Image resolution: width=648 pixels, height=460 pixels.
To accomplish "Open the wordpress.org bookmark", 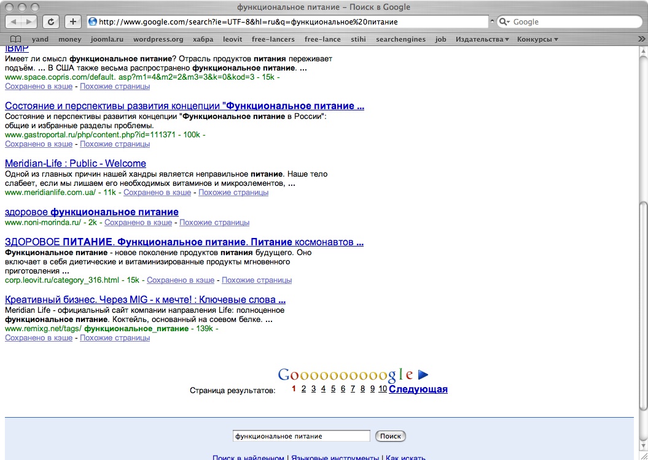I will (x=158, y=39).
